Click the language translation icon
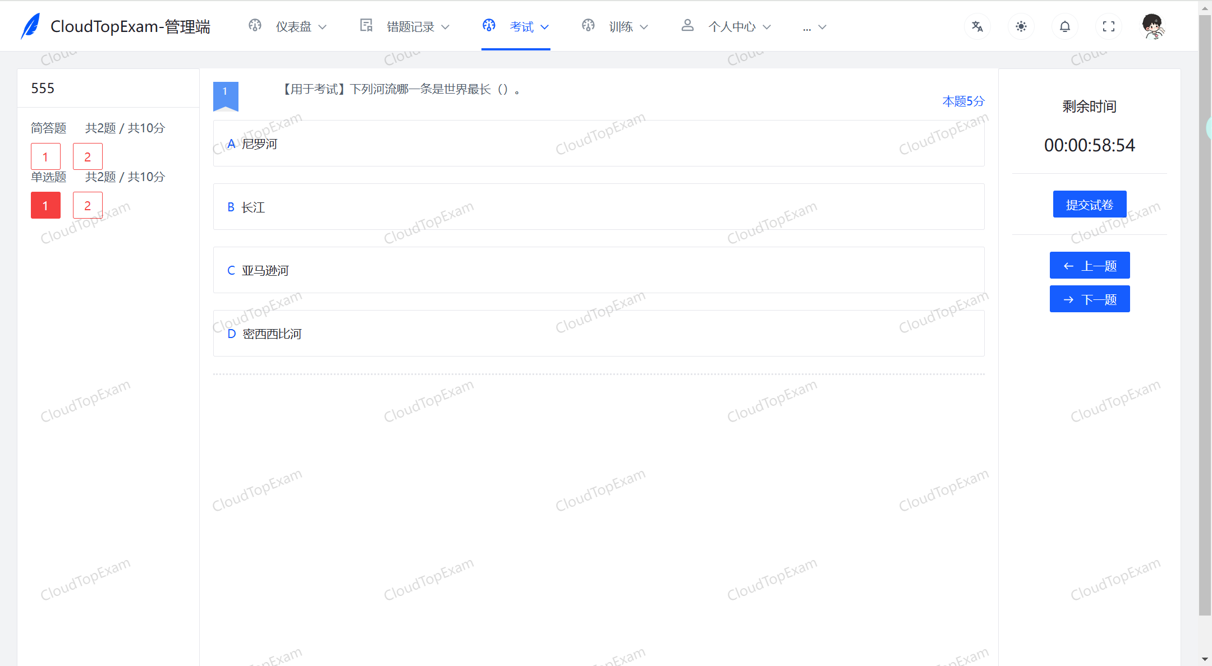The width and height of the screenshot is (1212, 666). pos(977,26)
